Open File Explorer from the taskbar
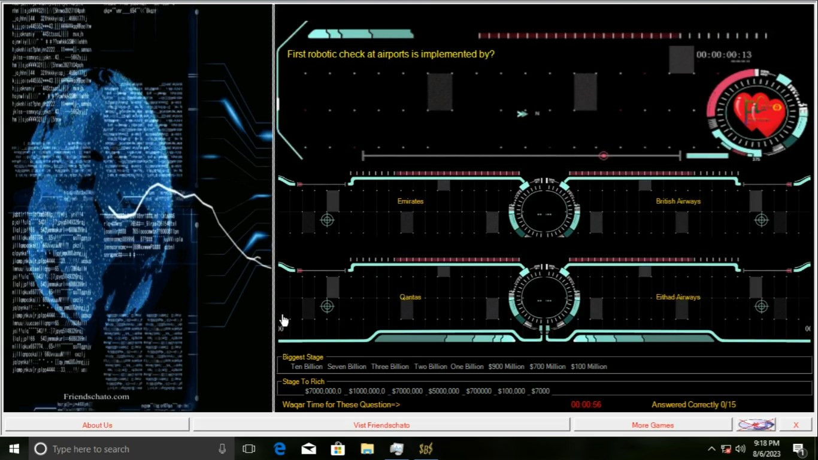The image size is (818, 460). coord(367,449)
